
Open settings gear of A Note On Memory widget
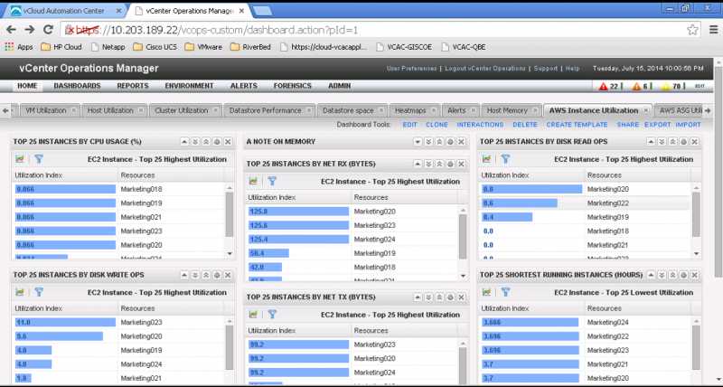(450, 142)
